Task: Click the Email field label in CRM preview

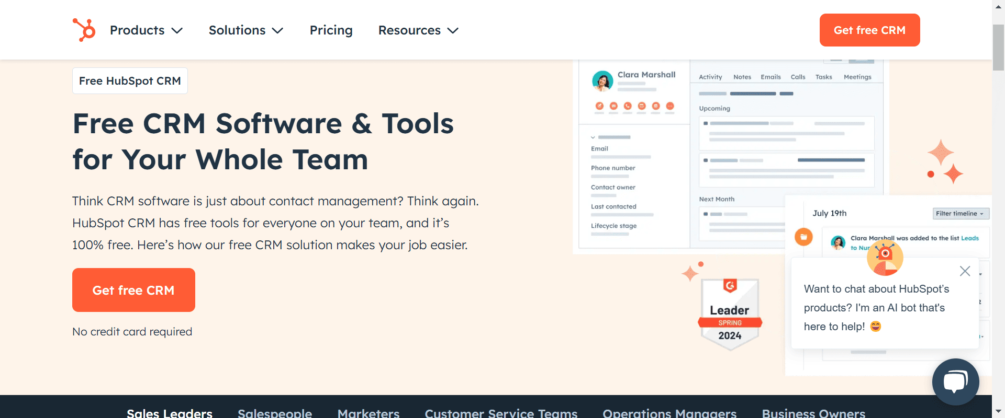Action: pyautogui.click(x=599, y=148)
